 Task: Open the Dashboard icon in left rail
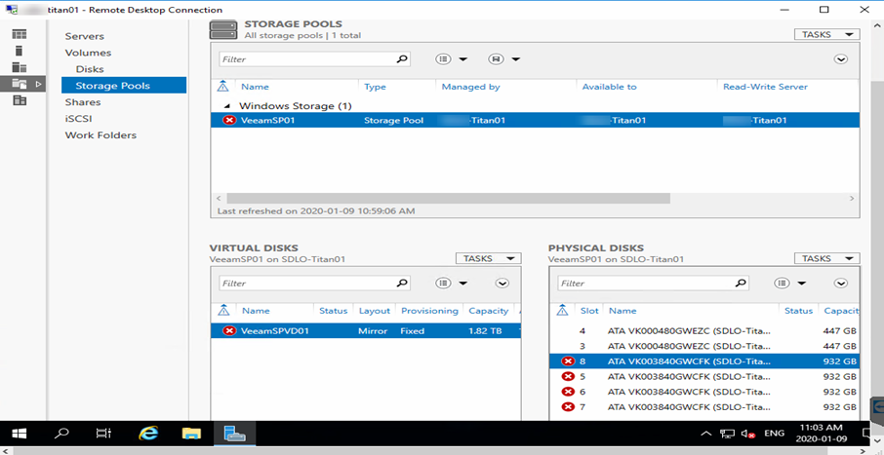[x=20, y=34]
